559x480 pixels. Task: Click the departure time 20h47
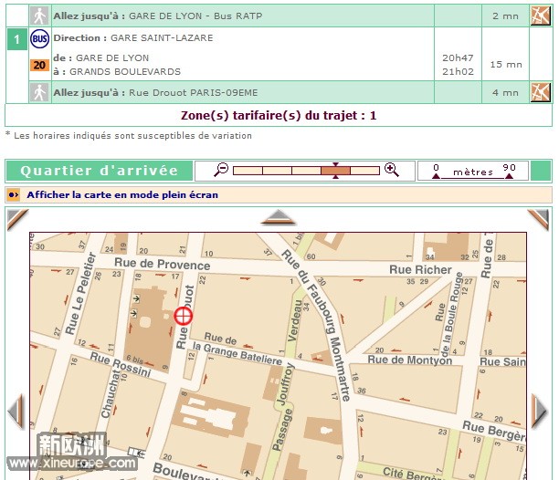pyautogui.click(x=458, y=57)
